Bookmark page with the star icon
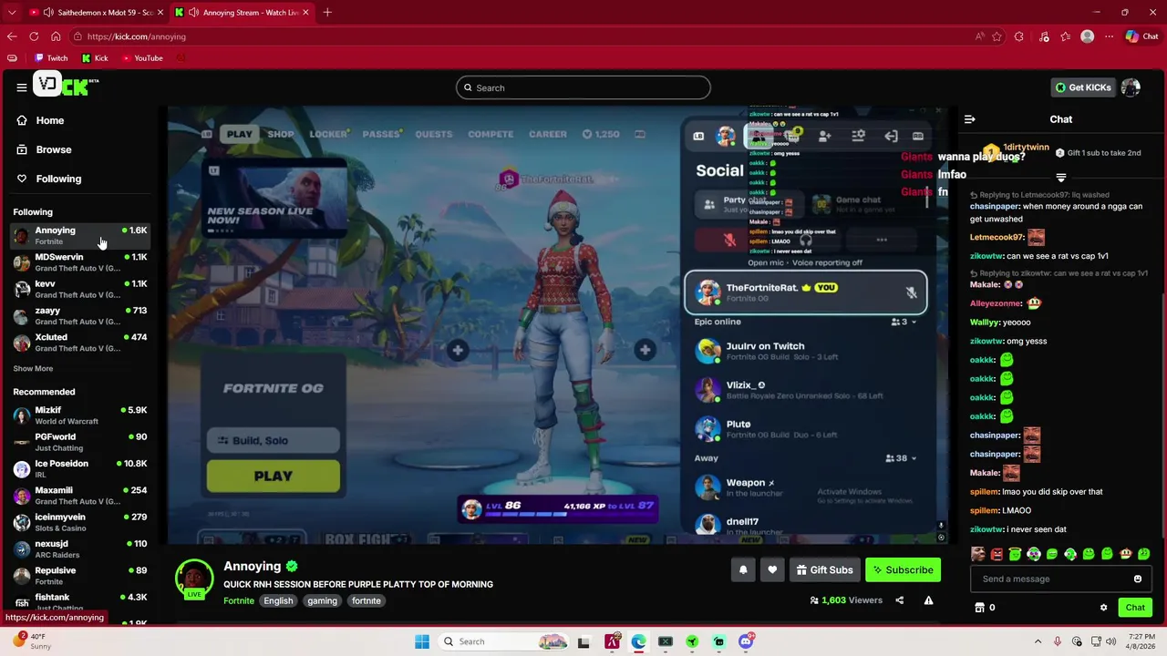Screen dimensions: 1167x656 point(997,36)
